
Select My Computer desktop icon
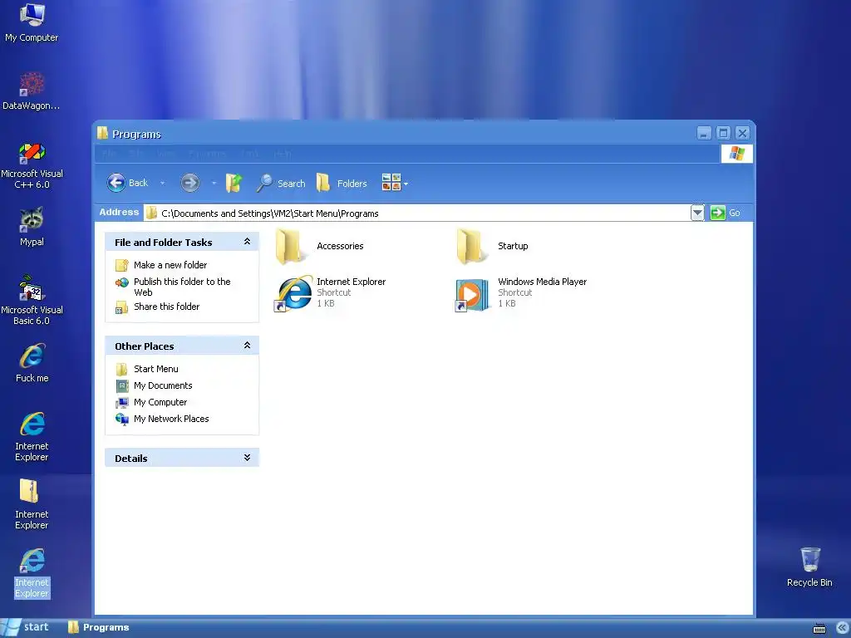point(32,22)
